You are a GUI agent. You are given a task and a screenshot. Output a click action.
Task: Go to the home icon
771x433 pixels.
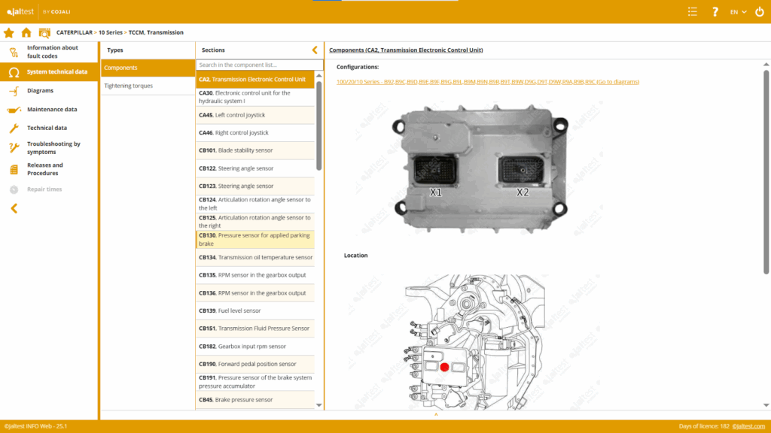(26, 32)
